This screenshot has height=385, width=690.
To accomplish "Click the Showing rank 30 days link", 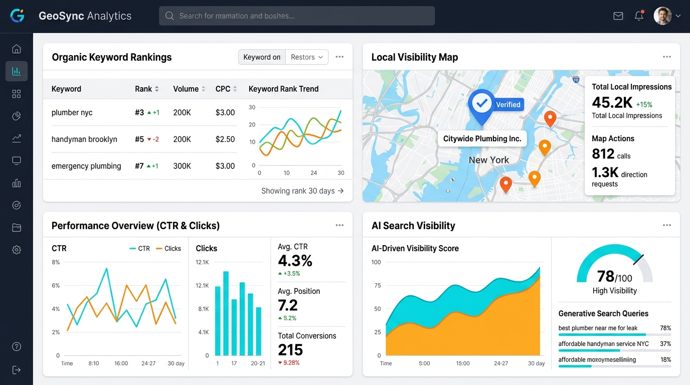I will tap(302, 190).
